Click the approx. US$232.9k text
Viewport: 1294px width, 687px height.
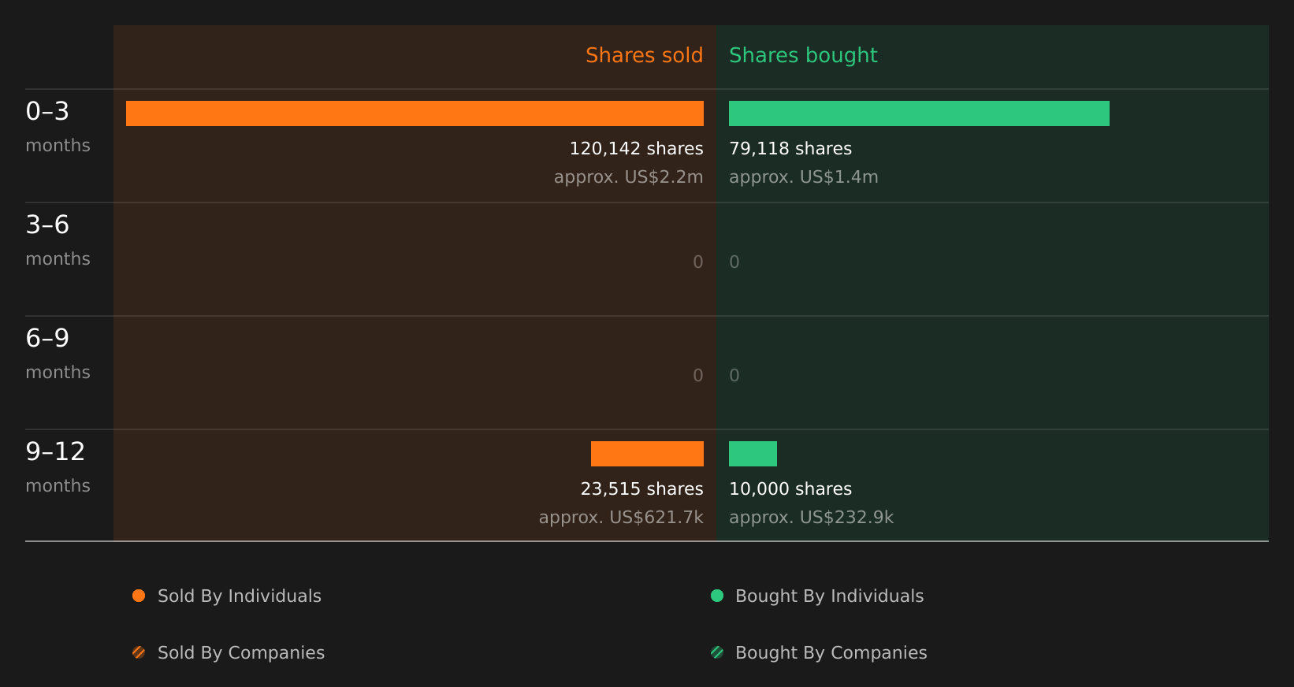point(812,518)
